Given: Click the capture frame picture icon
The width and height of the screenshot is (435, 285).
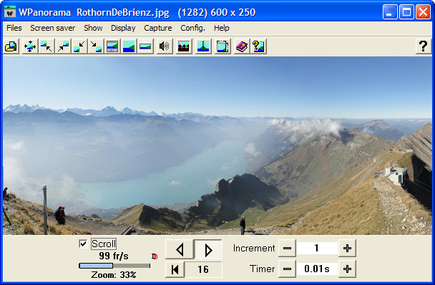Looking at the screenshot, I should 223,46.
